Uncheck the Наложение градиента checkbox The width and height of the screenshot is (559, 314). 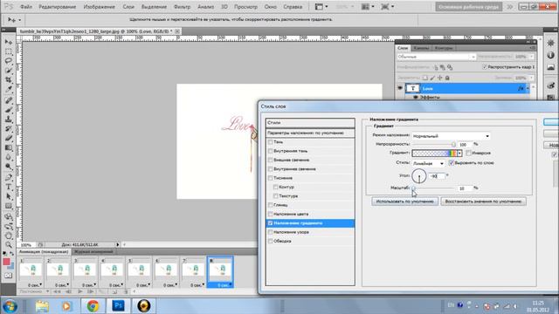(x=270, y=223)
